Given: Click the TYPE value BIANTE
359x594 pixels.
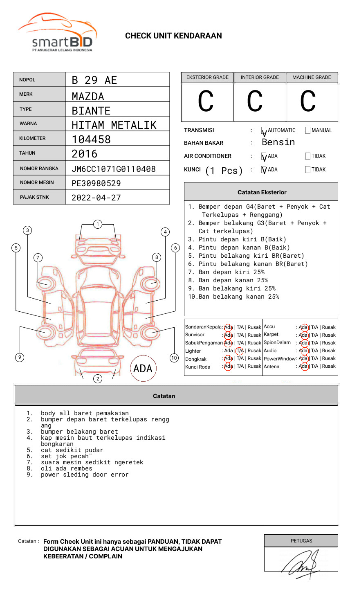Looking at the screenshot, I should 91,111.
